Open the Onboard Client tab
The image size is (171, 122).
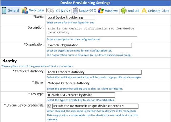[158, 11]
